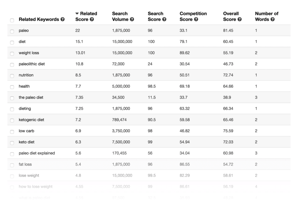Sort by Search Volume column header
This screenshot has width=298, height=204.
click(120, 16)
